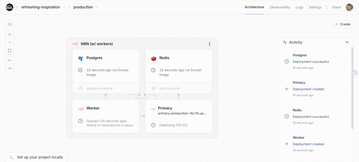This screenshot has width=359, height=162.
Task: Select the redis-volume row
Action: click(178, 88)
